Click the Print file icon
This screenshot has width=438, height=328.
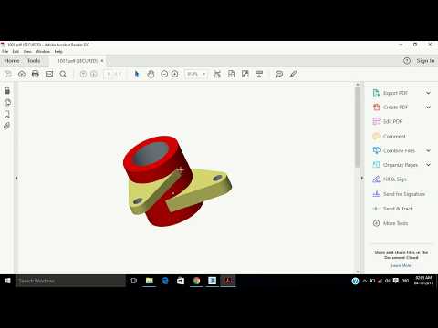click(36, 74)
